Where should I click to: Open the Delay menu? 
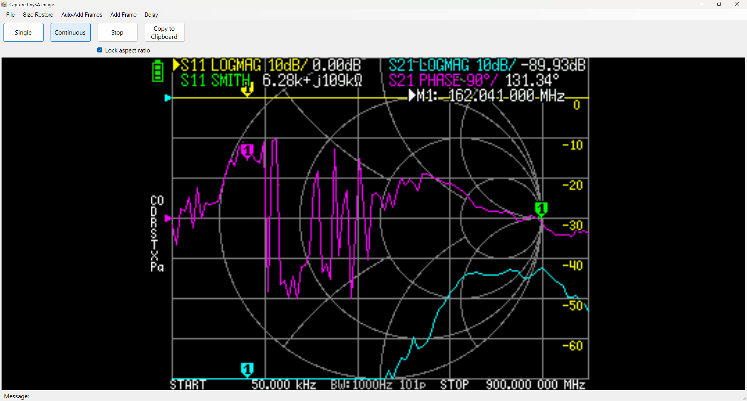point(151,15)
